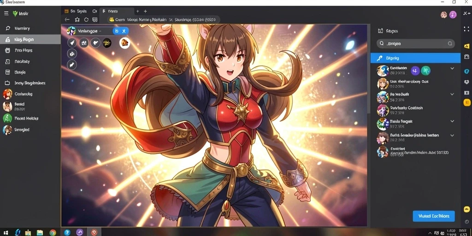Click the purple round badge in the first list entry
Screen dimensions: 472x236
(415, 71)
